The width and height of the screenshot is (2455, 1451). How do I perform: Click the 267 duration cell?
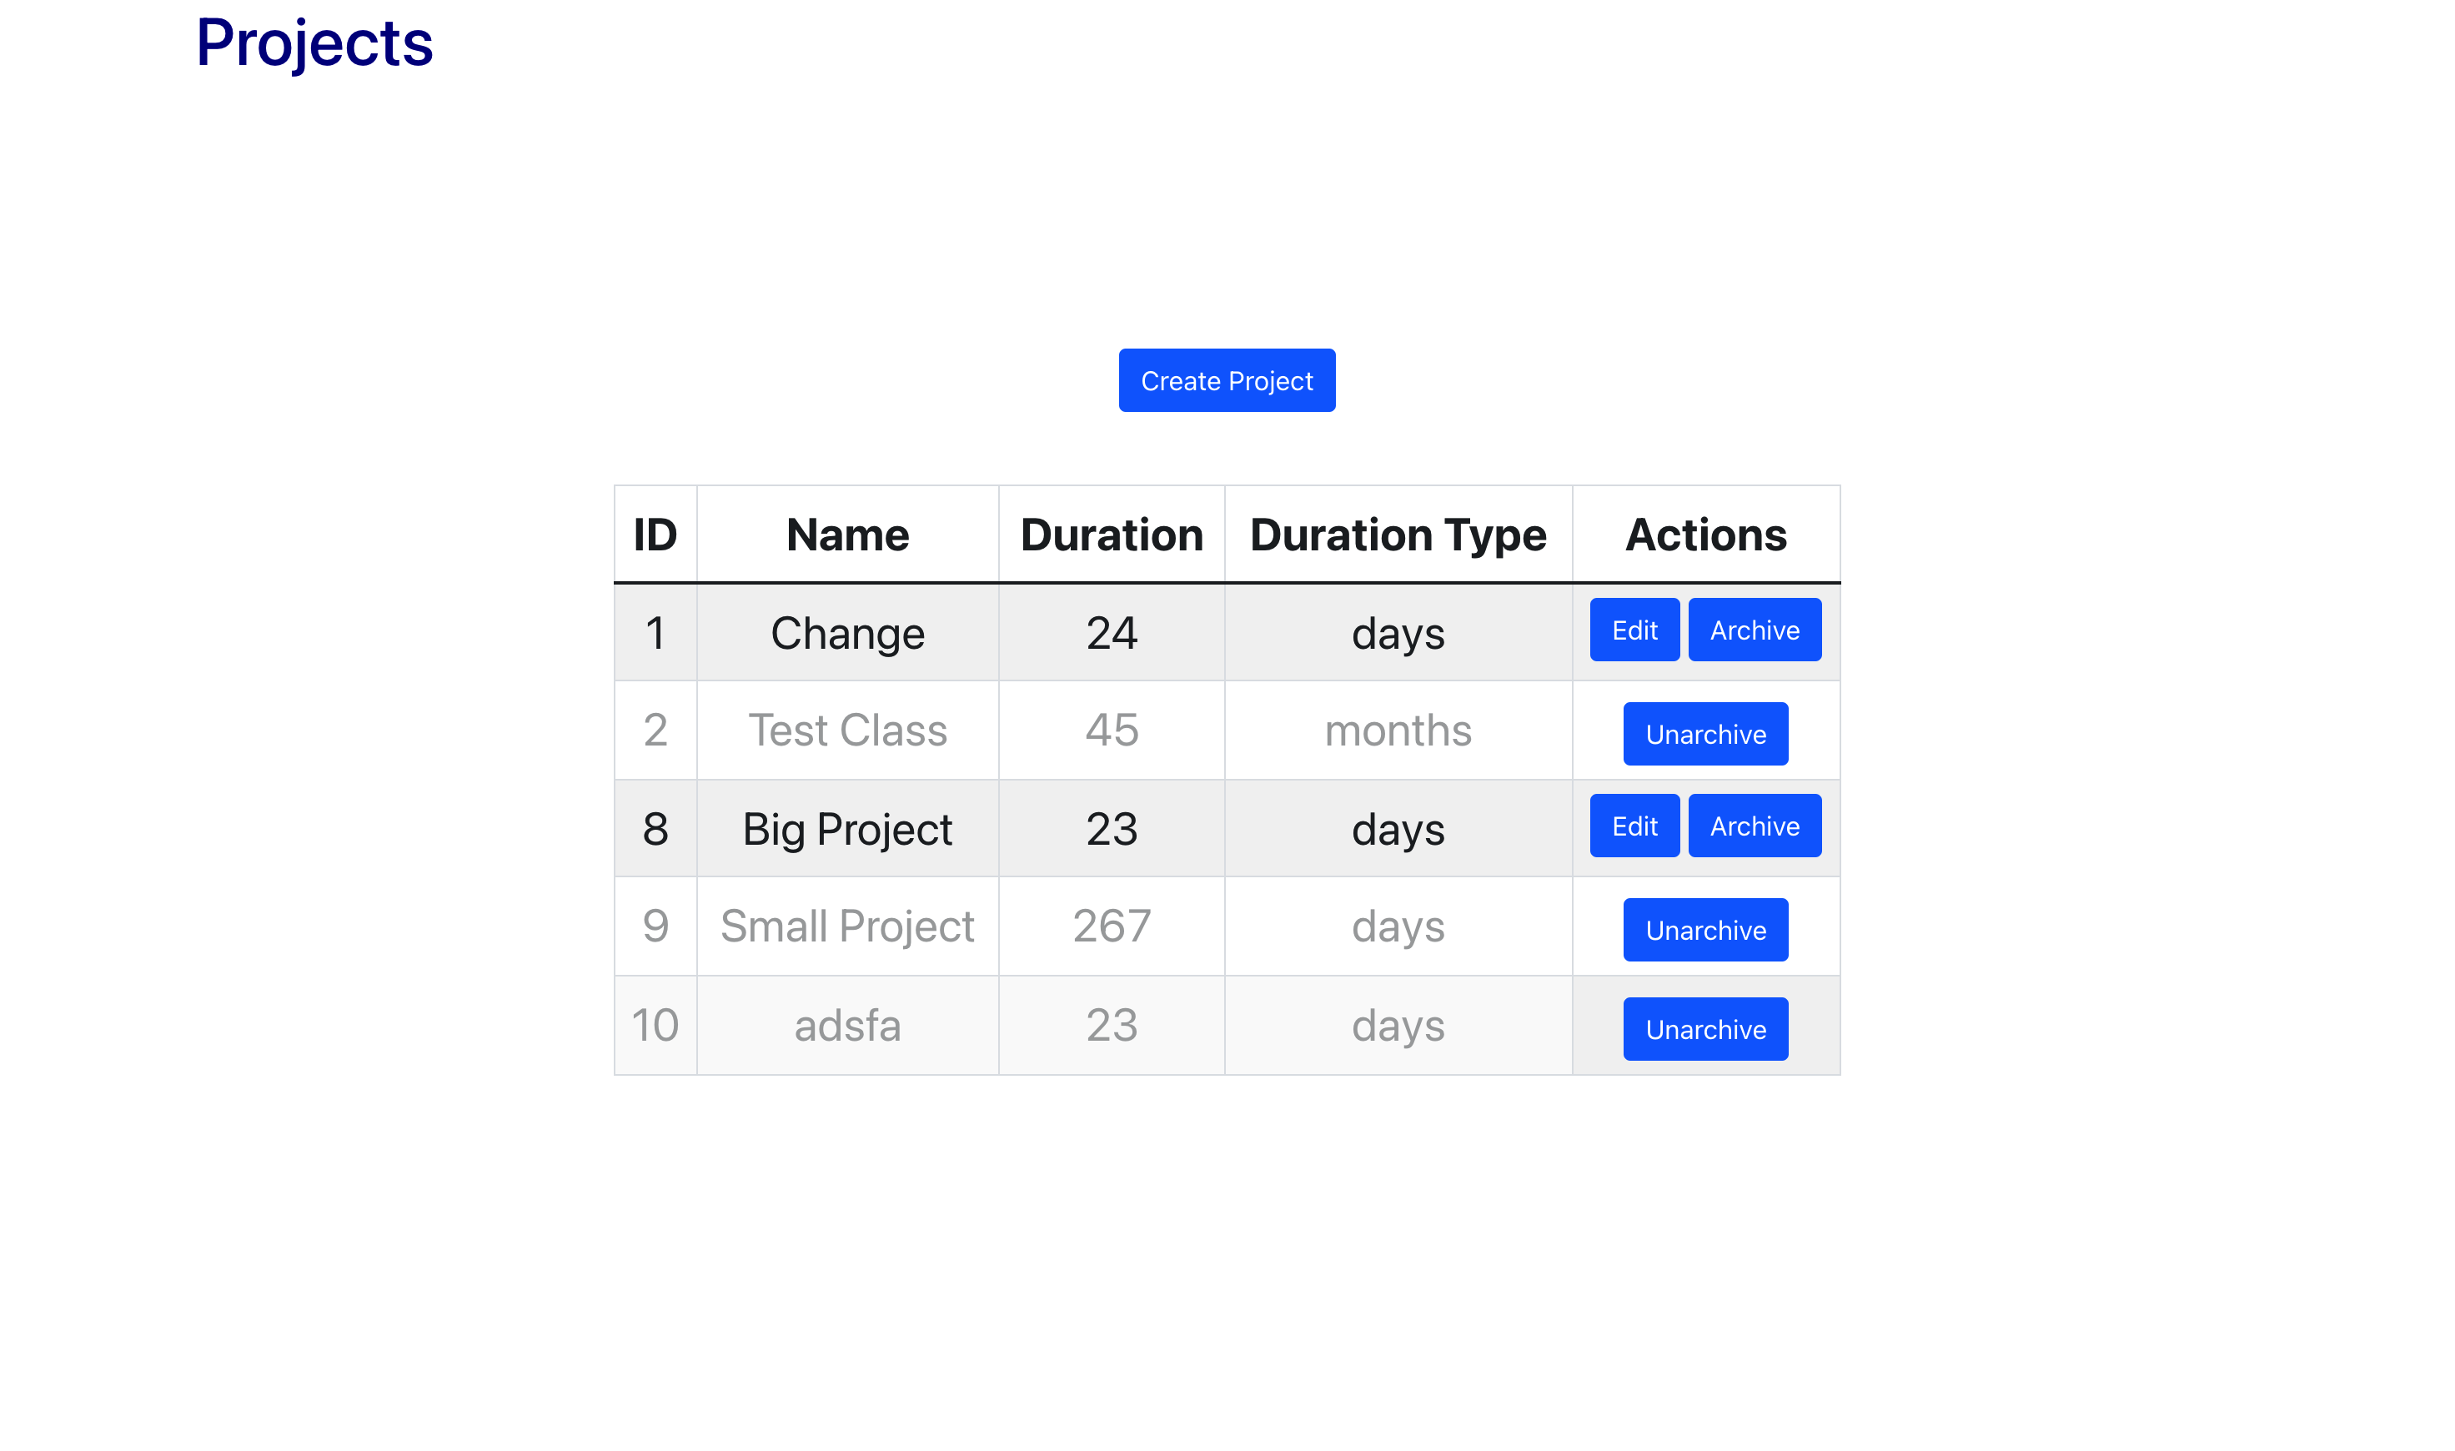[1111, 926]
